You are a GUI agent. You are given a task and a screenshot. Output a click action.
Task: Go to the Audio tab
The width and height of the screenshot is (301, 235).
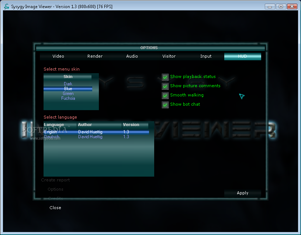click(x=132, y=56)
